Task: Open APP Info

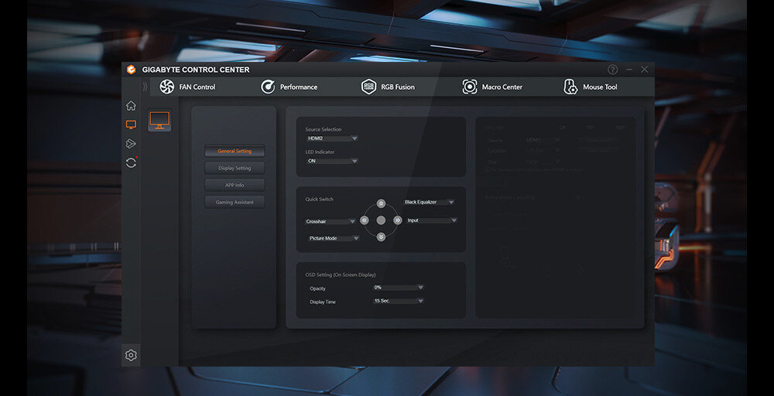Action: coord(235,185)
